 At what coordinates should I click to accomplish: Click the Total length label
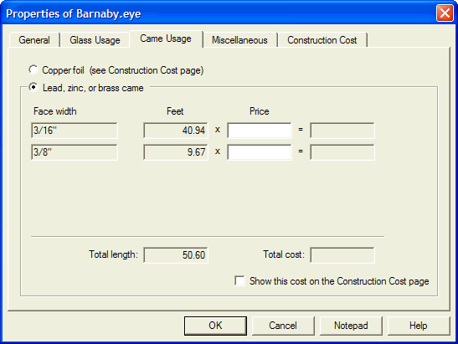click(x=113, y=254)
